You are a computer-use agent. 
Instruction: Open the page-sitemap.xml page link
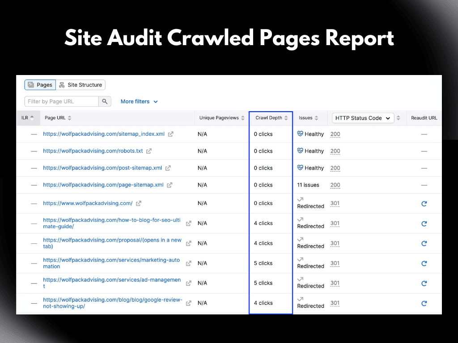tap(103, 184)
